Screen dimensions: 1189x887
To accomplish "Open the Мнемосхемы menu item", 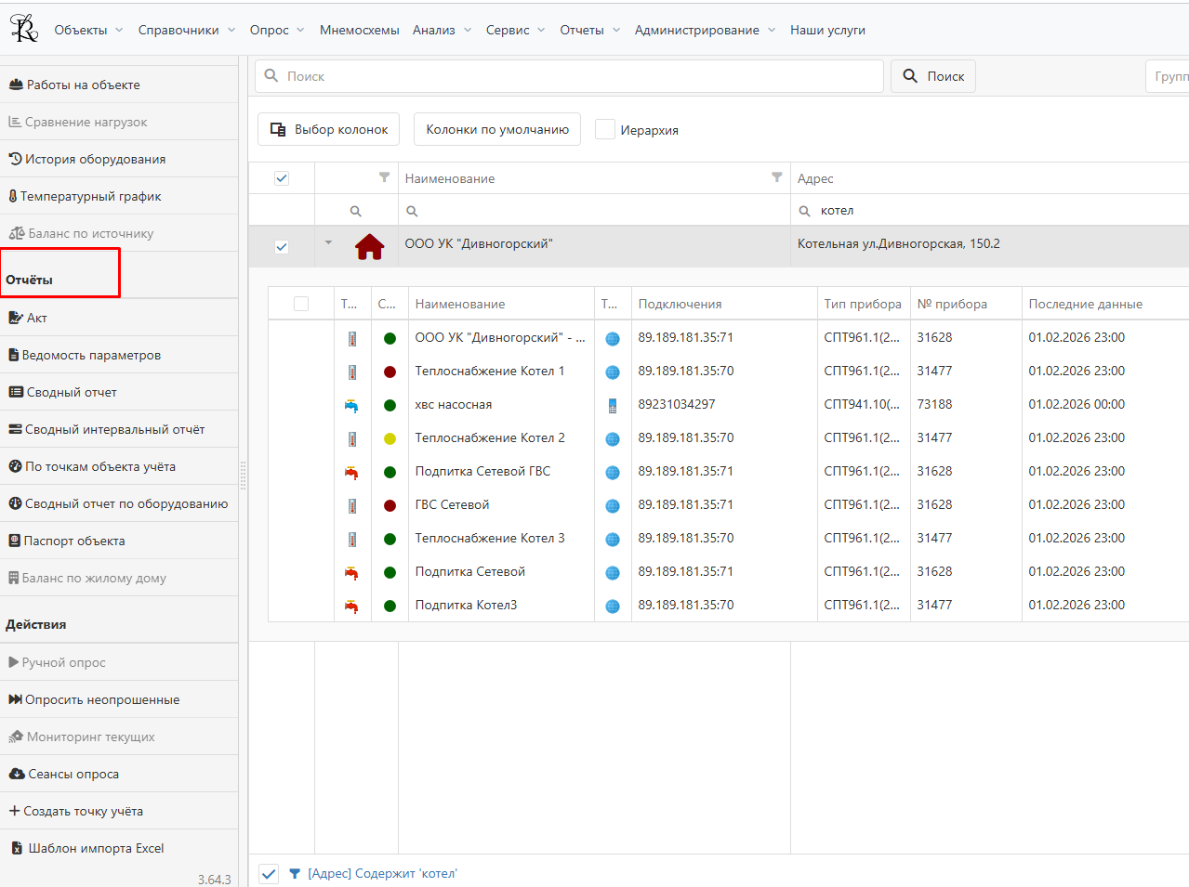I will point(359,30).
